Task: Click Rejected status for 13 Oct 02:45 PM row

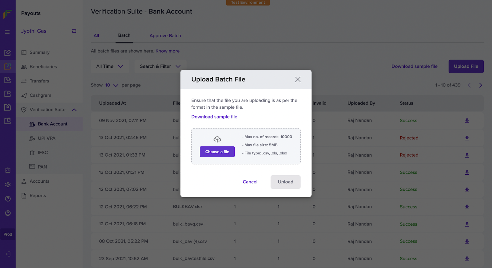Action: point(409,138)
